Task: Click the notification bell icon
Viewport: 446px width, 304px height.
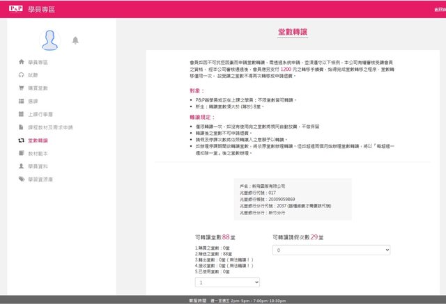Action: coord(75,40)
